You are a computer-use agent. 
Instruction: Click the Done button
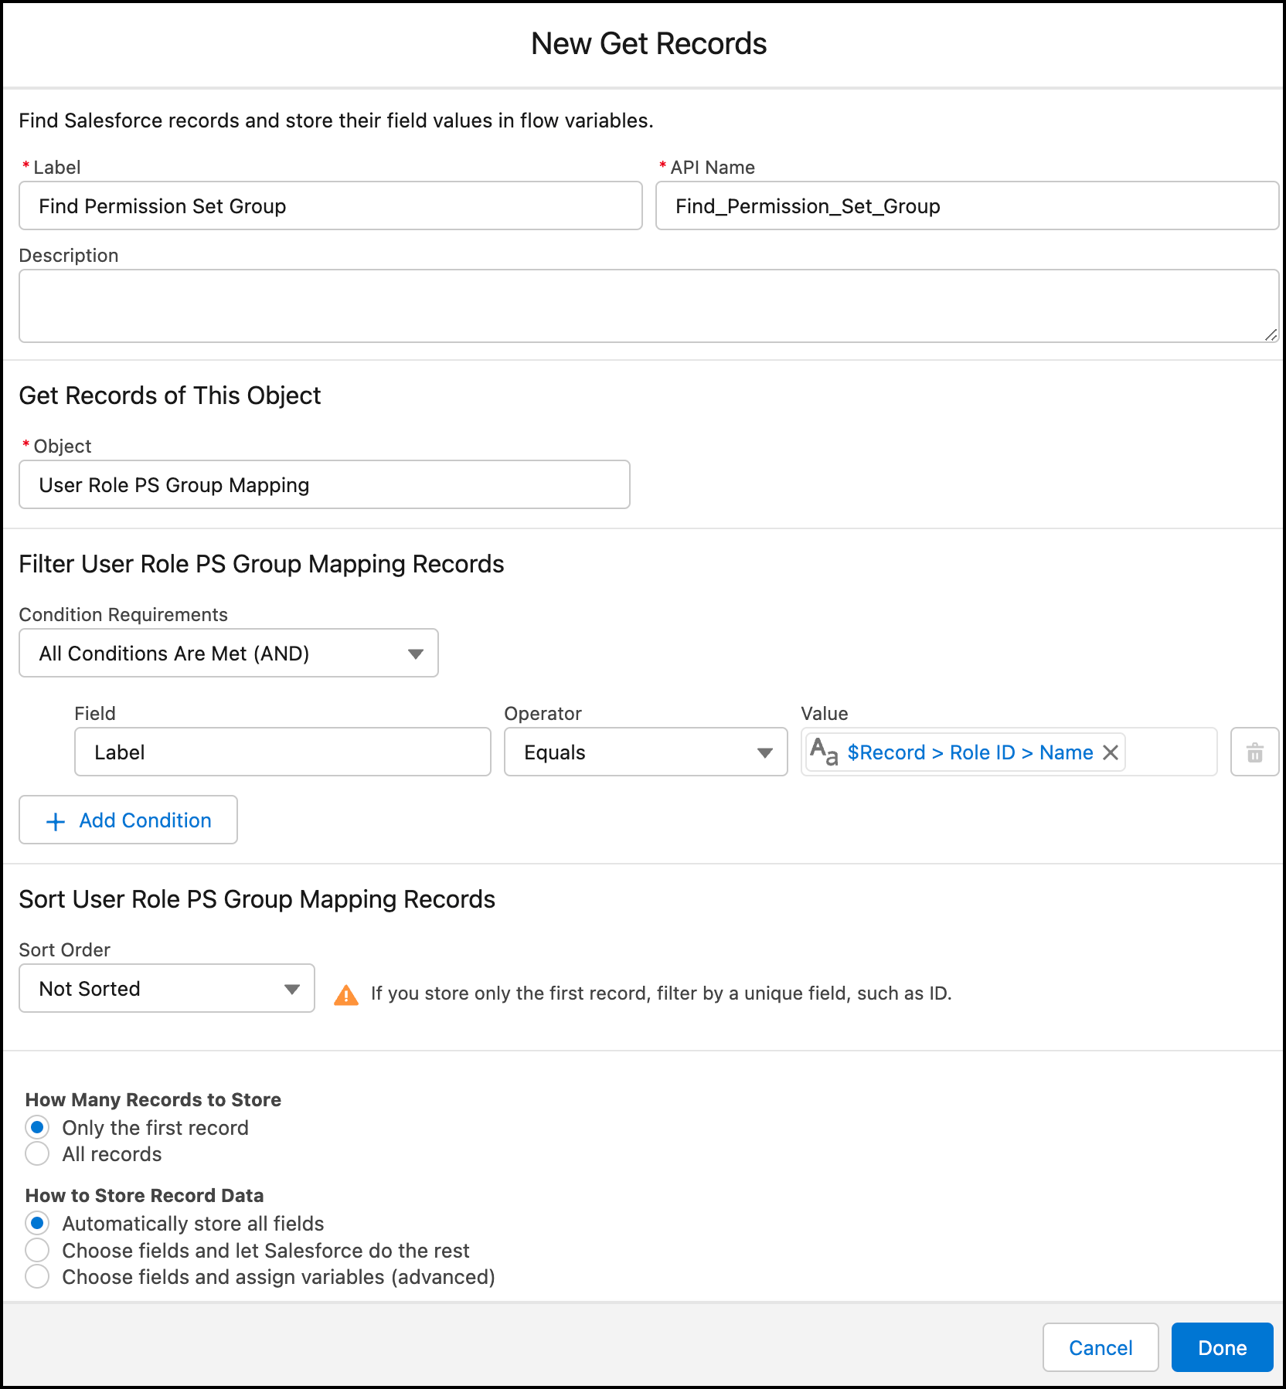[x=1222, y=1348]
